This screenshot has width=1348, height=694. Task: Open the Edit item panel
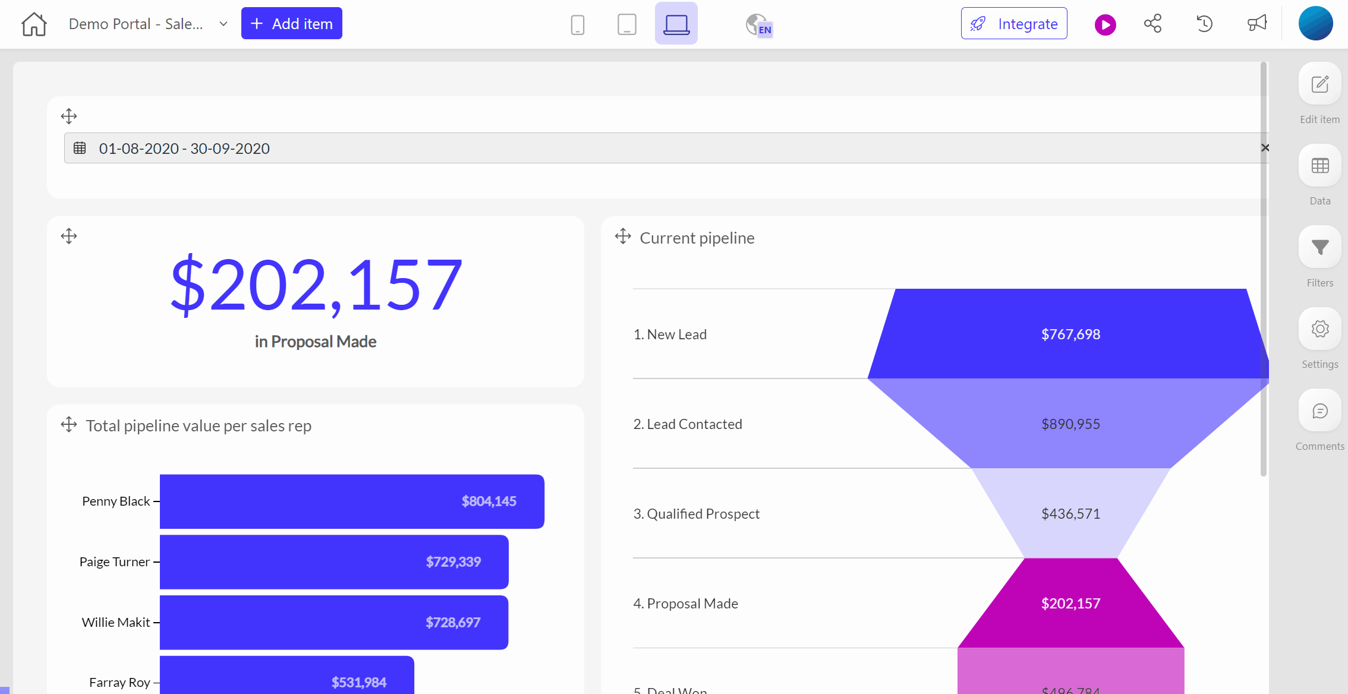(1319, 84)
